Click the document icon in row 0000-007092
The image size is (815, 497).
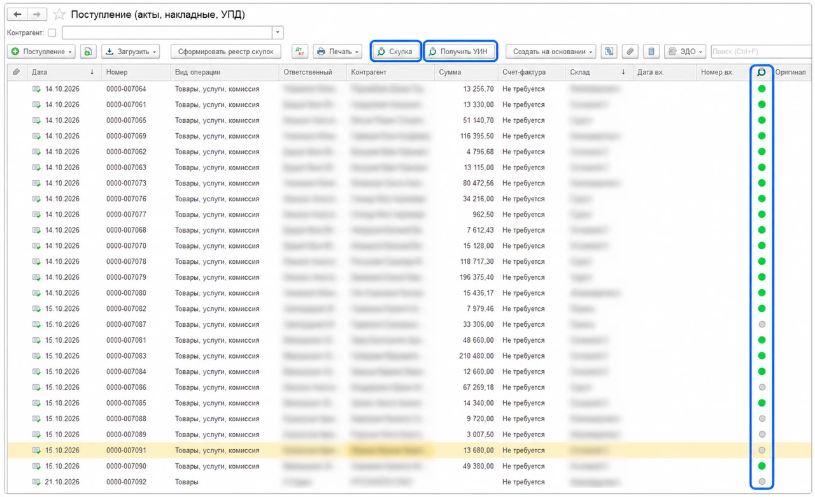point(37,482)
